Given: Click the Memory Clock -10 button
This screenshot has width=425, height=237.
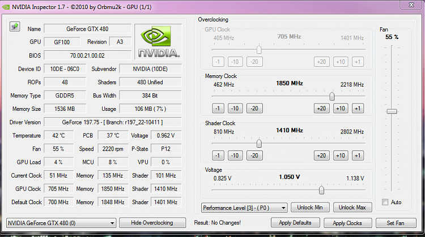Looking at the screenshot, I should pos(235,108).
